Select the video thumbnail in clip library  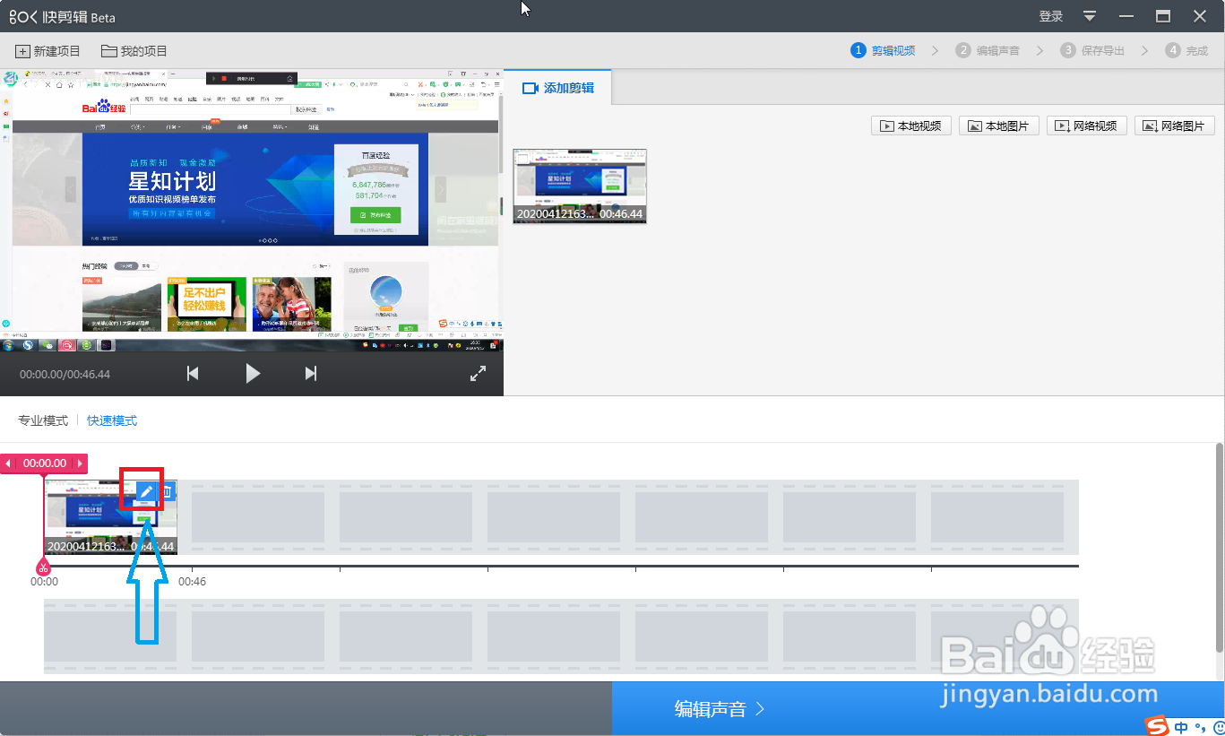580,186
